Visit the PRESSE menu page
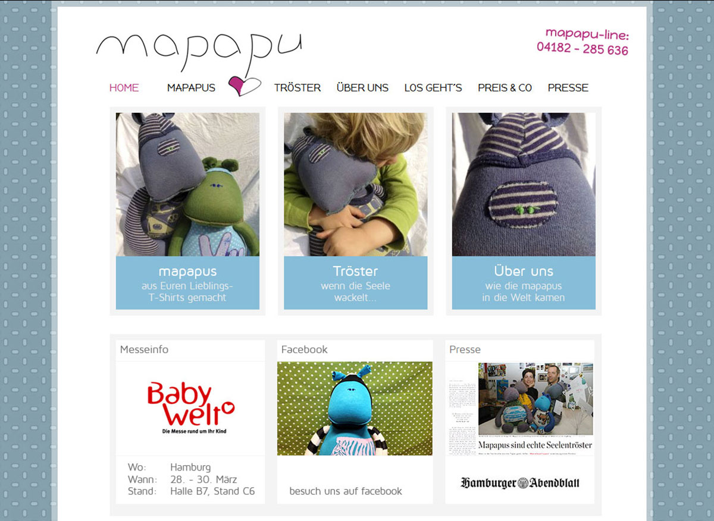The image size is (714, 521). (x=568, y=88)
